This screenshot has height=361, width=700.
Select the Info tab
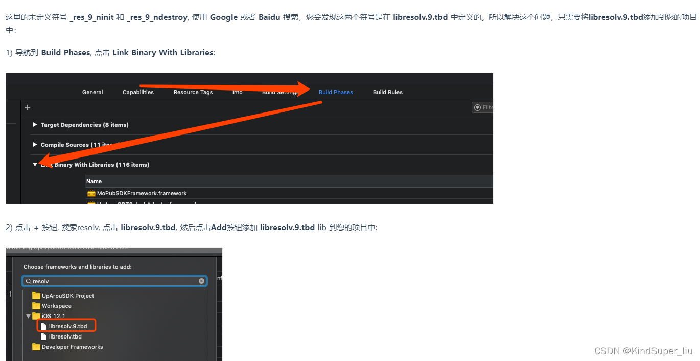[x=238, y=92]
